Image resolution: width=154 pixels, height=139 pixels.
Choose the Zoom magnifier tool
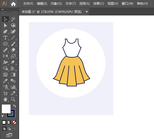coord(13,99)
